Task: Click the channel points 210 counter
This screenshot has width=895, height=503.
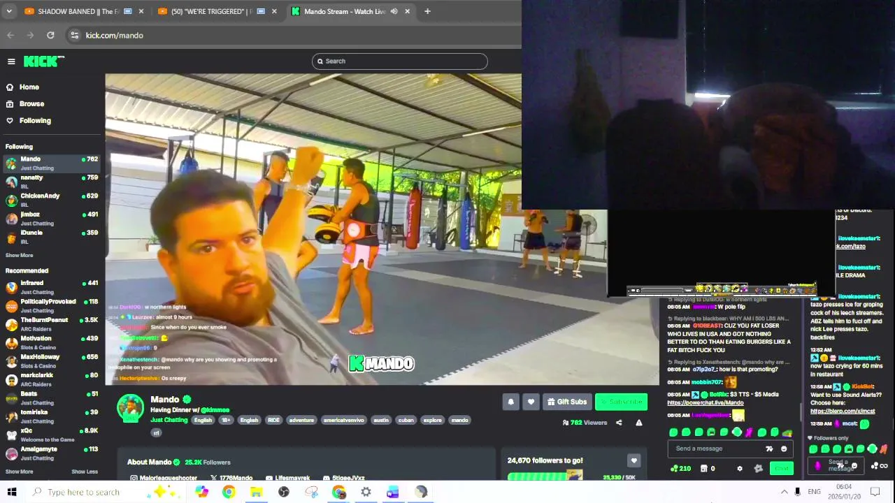Action: 680,469
